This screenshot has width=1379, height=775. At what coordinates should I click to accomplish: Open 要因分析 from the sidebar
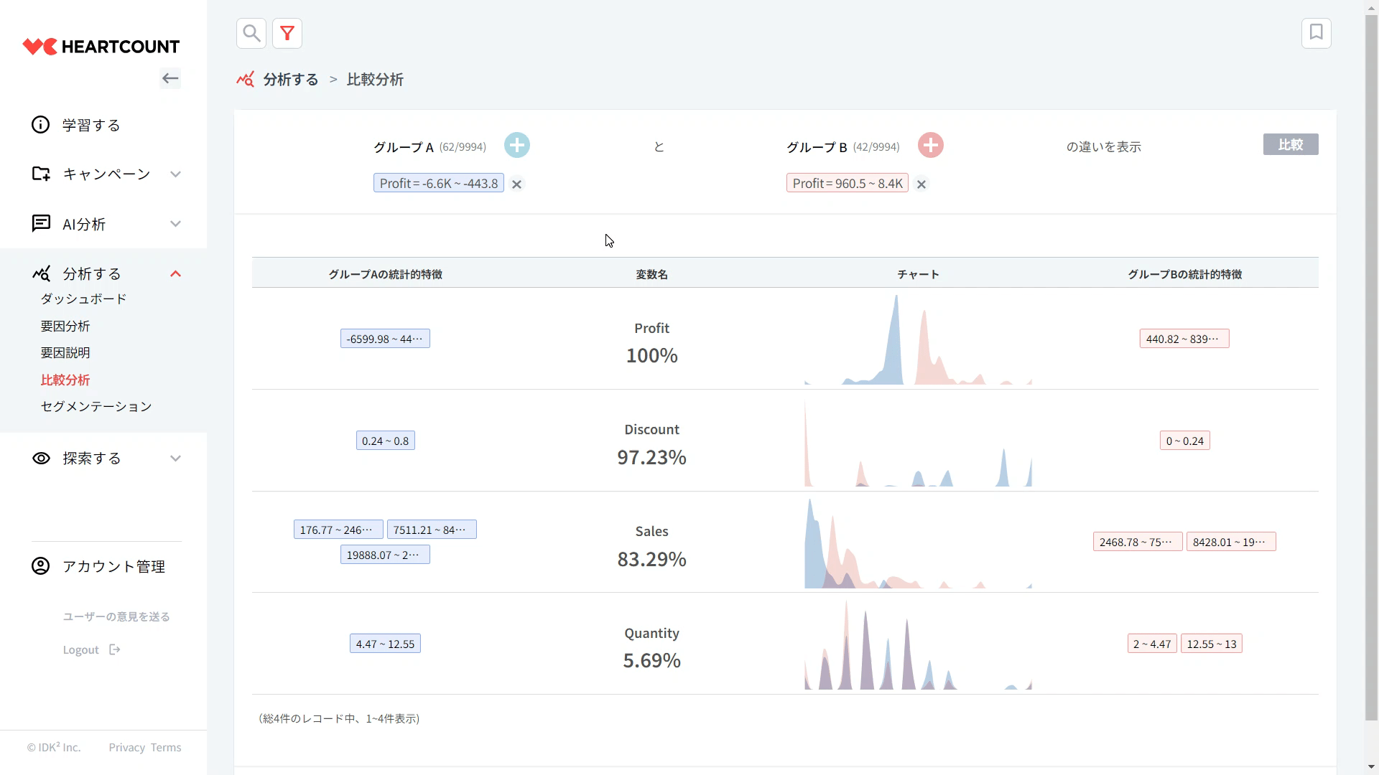tap(65, 327)
